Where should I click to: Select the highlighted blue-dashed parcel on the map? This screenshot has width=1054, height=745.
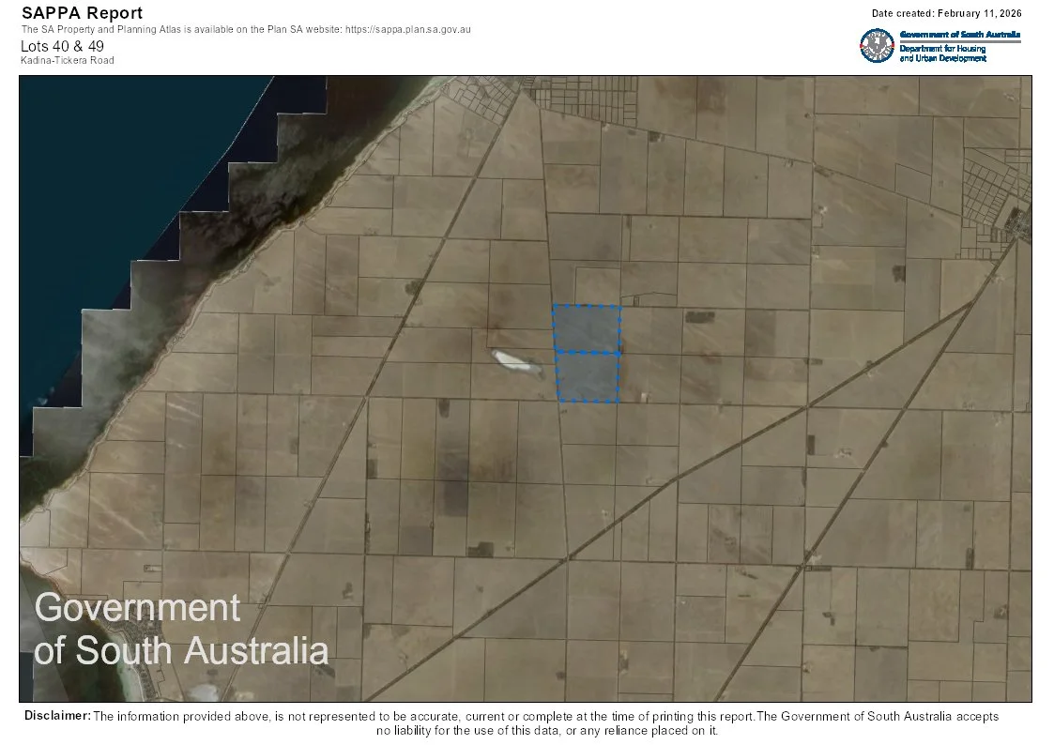[x=587, y=352]
